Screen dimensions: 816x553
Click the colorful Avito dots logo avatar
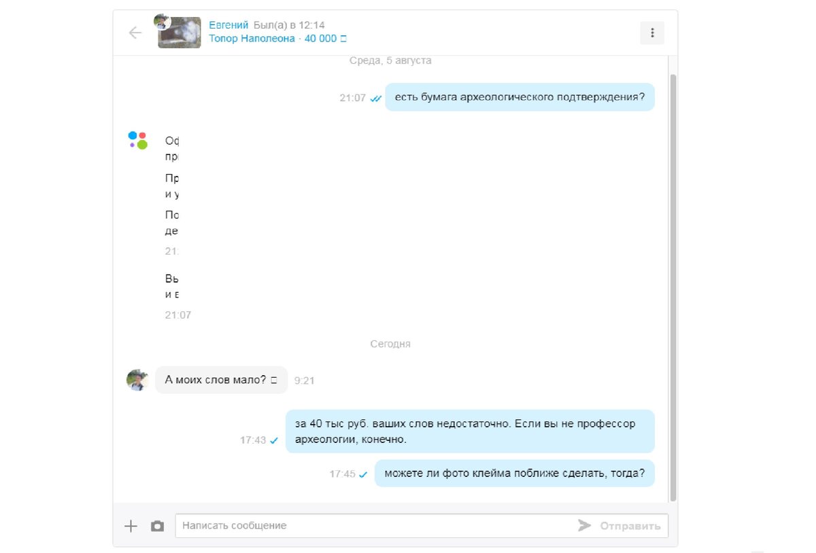138,140
